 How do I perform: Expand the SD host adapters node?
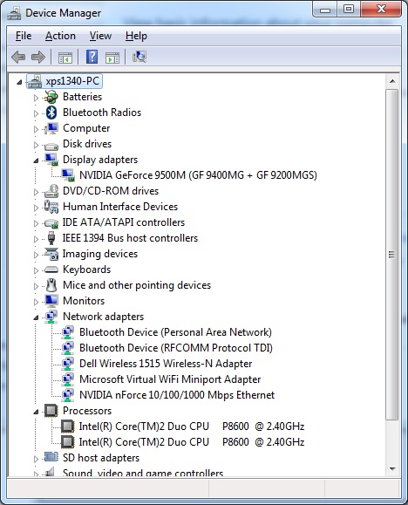coord(36,459)
